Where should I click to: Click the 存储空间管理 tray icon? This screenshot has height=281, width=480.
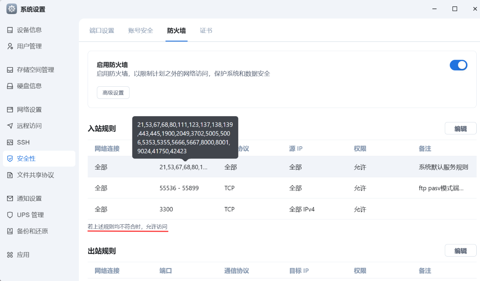click(10, 70)
